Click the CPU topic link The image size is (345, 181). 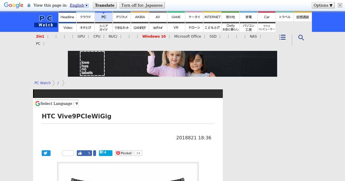97,36
